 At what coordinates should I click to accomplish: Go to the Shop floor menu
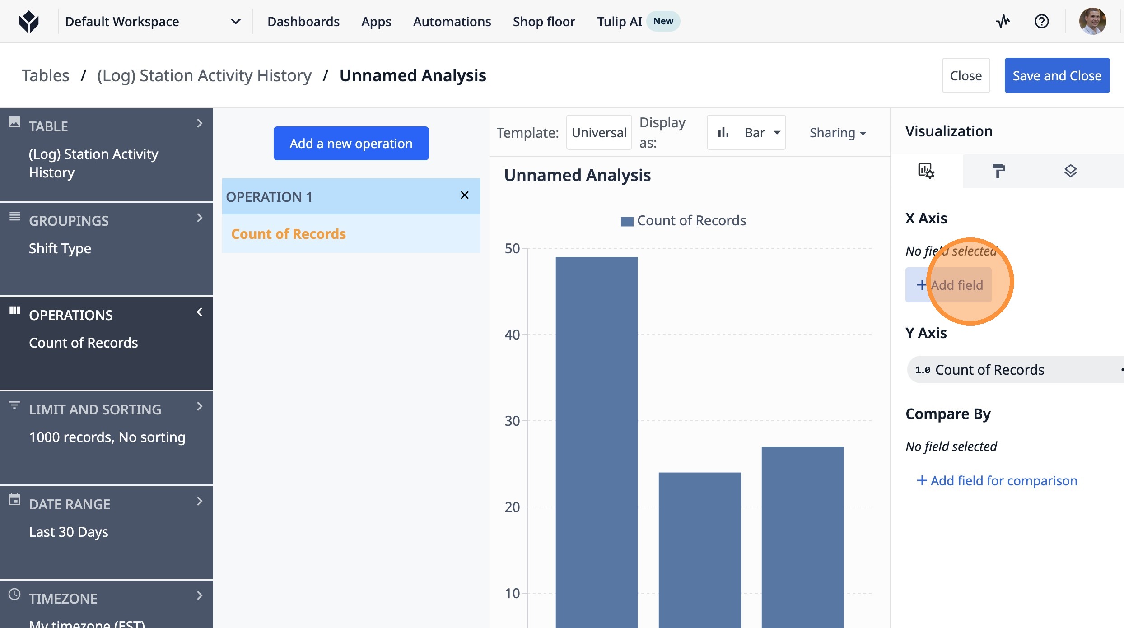544,21
